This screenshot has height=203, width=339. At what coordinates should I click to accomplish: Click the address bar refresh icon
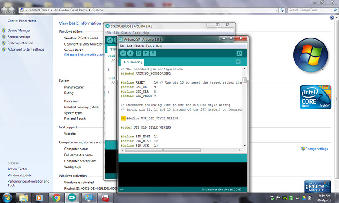pos(282,10)
